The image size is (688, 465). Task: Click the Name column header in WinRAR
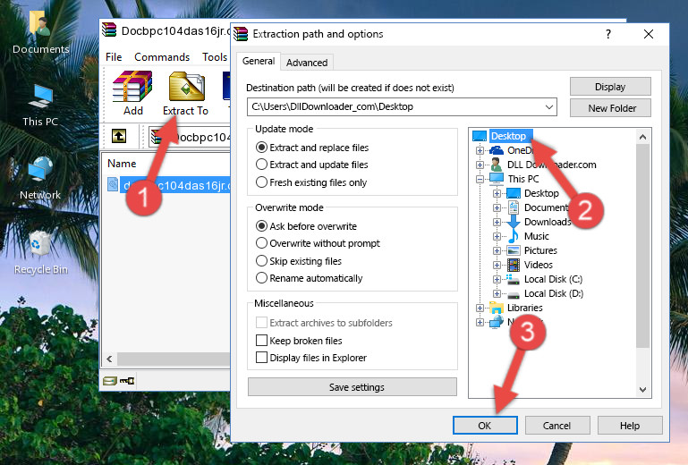point(122,164)
